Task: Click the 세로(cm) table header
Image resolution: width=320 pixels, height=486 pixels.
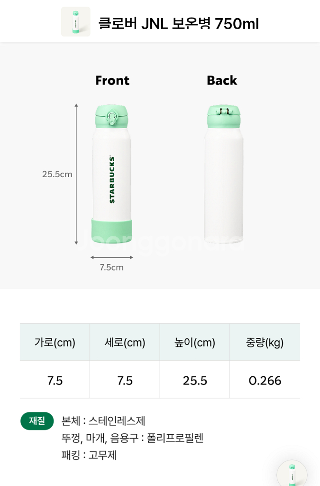Action: coord(125,343)
